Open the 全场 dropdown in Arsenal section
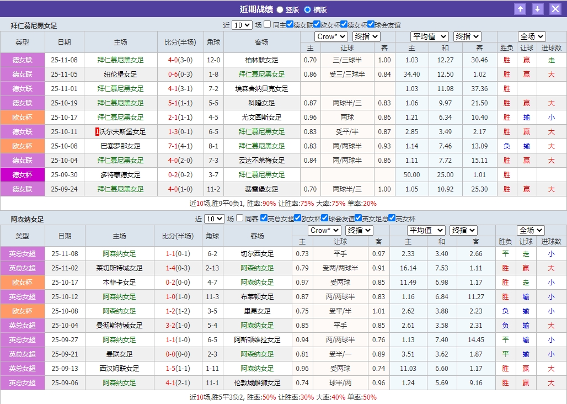The height and width of the screenshot is (404, 567). tap(531, 230)
